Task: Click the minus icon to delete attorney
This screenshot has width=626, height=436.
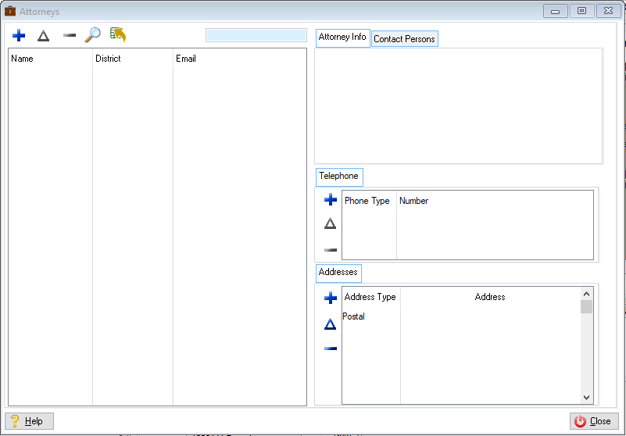Action: (x=69, y=35)
